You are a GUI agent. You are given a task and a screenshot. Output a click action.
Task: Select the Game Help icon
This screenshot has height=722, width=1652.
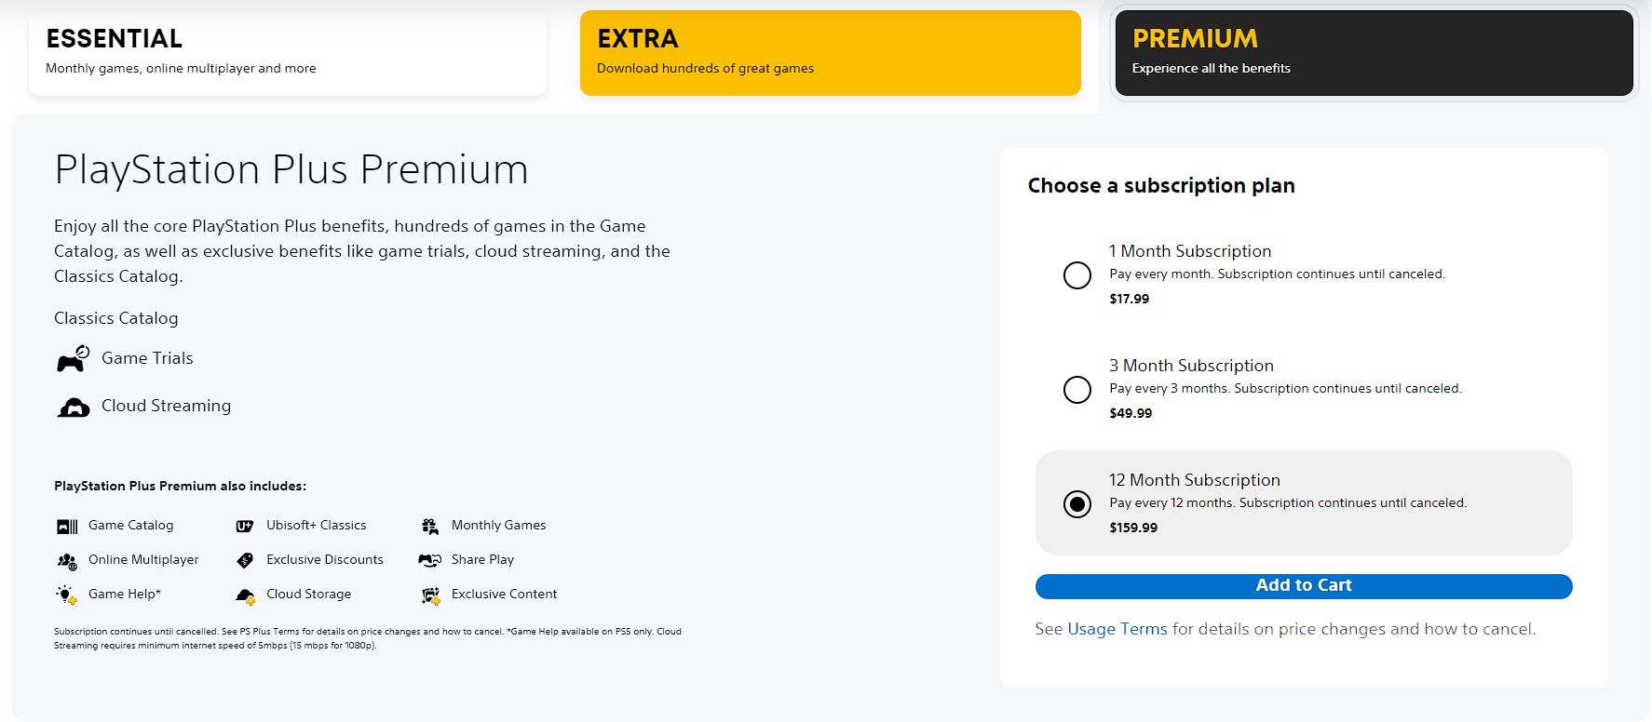65,594
